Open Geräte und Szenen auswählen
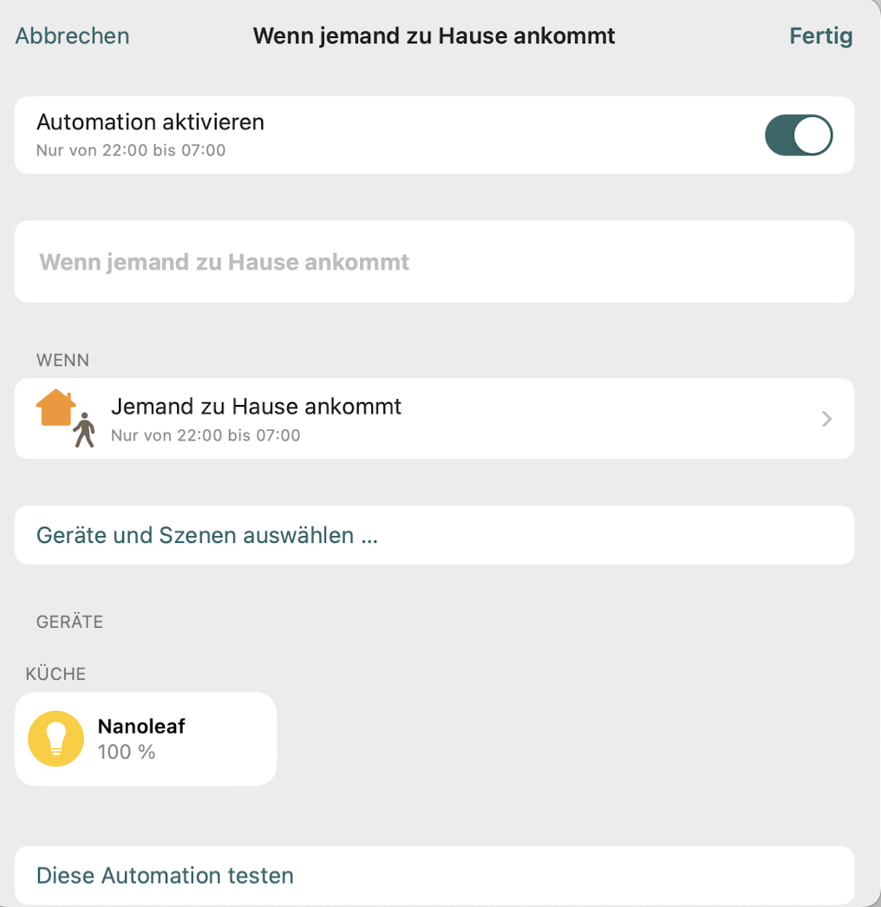Viewport: 881px width, 907px height. point(207,535)
